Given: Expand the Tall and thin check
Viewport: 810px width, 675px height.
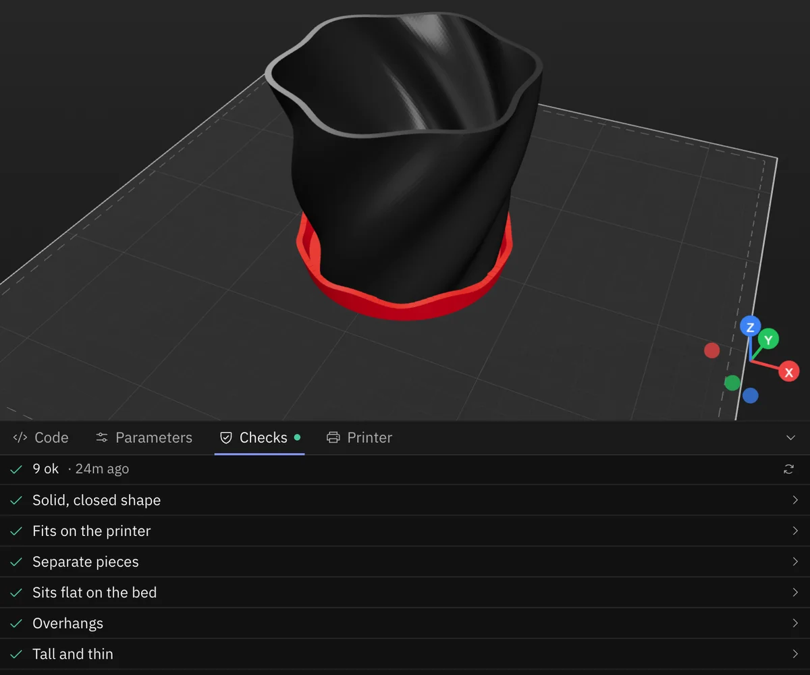Looking at the screenshot, I should coord(405,654).
